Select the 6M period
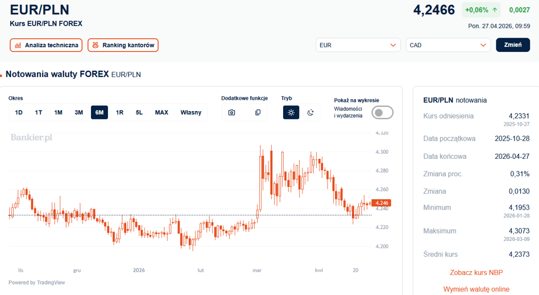Viewport: 539px width, 295px height. pos(99,113)
